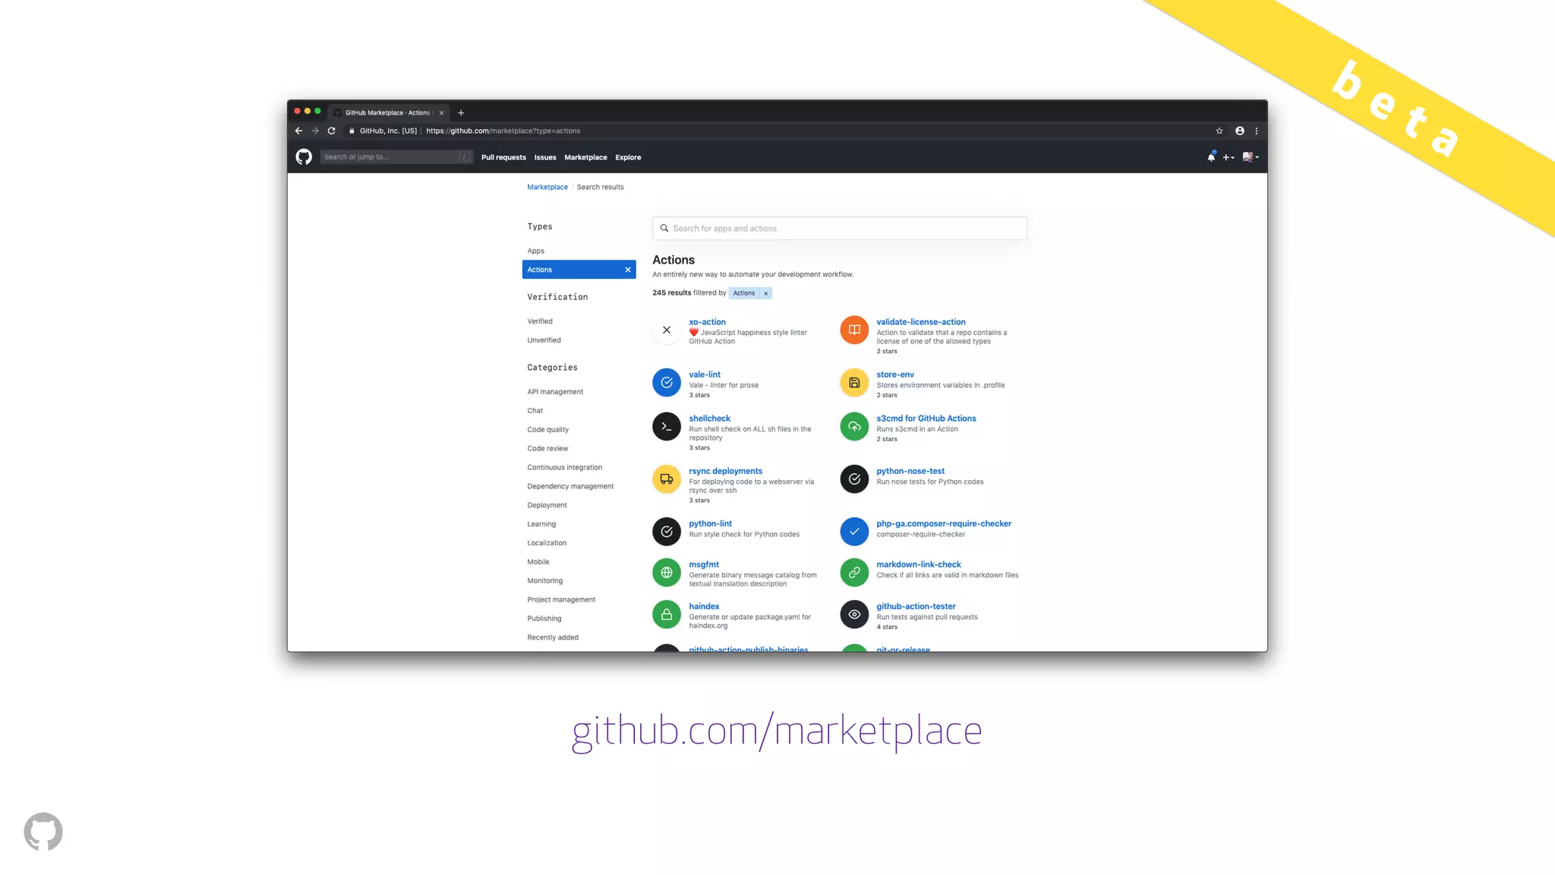Open GitHub notifications bell

(x=1211, y=157)
